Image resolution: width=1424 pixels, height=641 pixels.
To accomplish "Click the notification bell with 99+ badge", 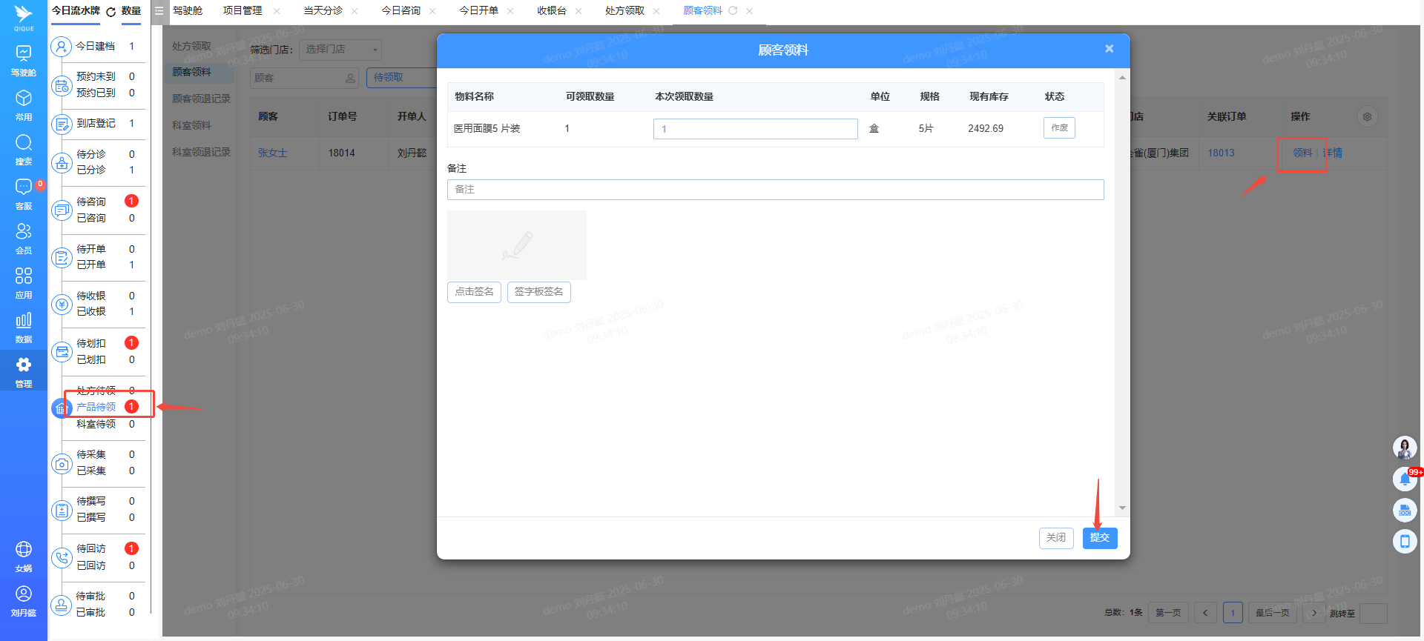I will pos(1405,479).
